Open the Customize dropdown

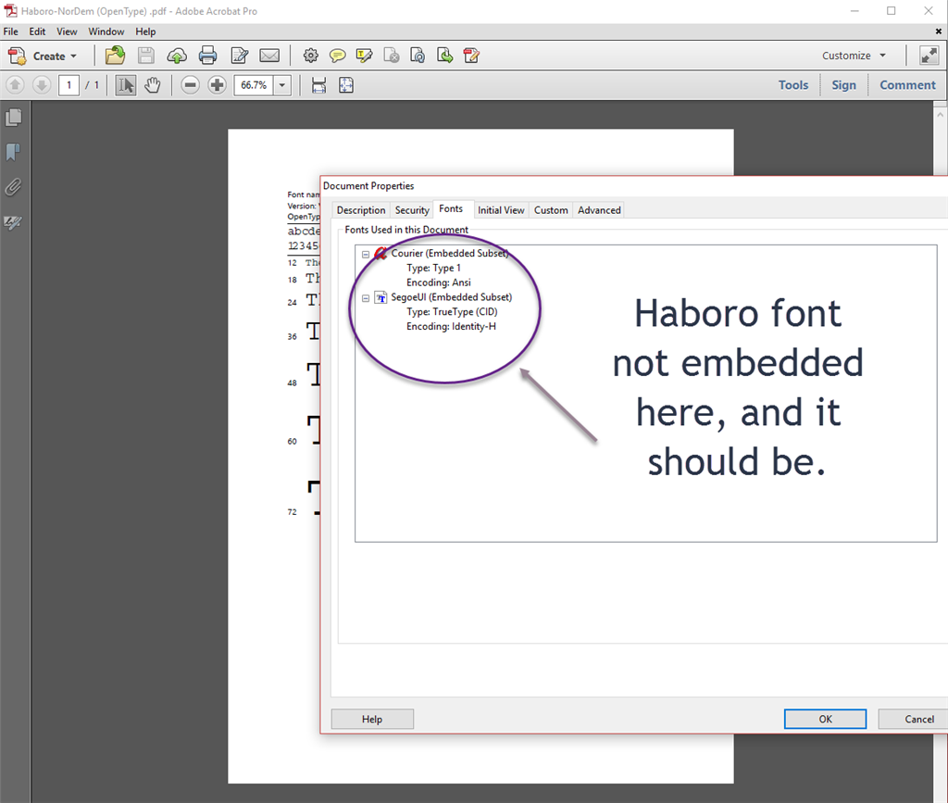tap(853, 56)
